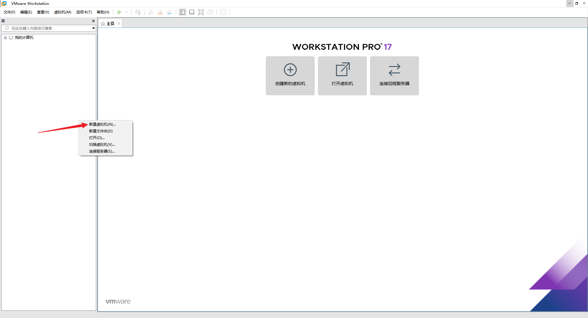The width and height of the screenshot is (588, 318).
Task: Select 新建文件夹(D) from context menu
Action: (x=106, y=131)
